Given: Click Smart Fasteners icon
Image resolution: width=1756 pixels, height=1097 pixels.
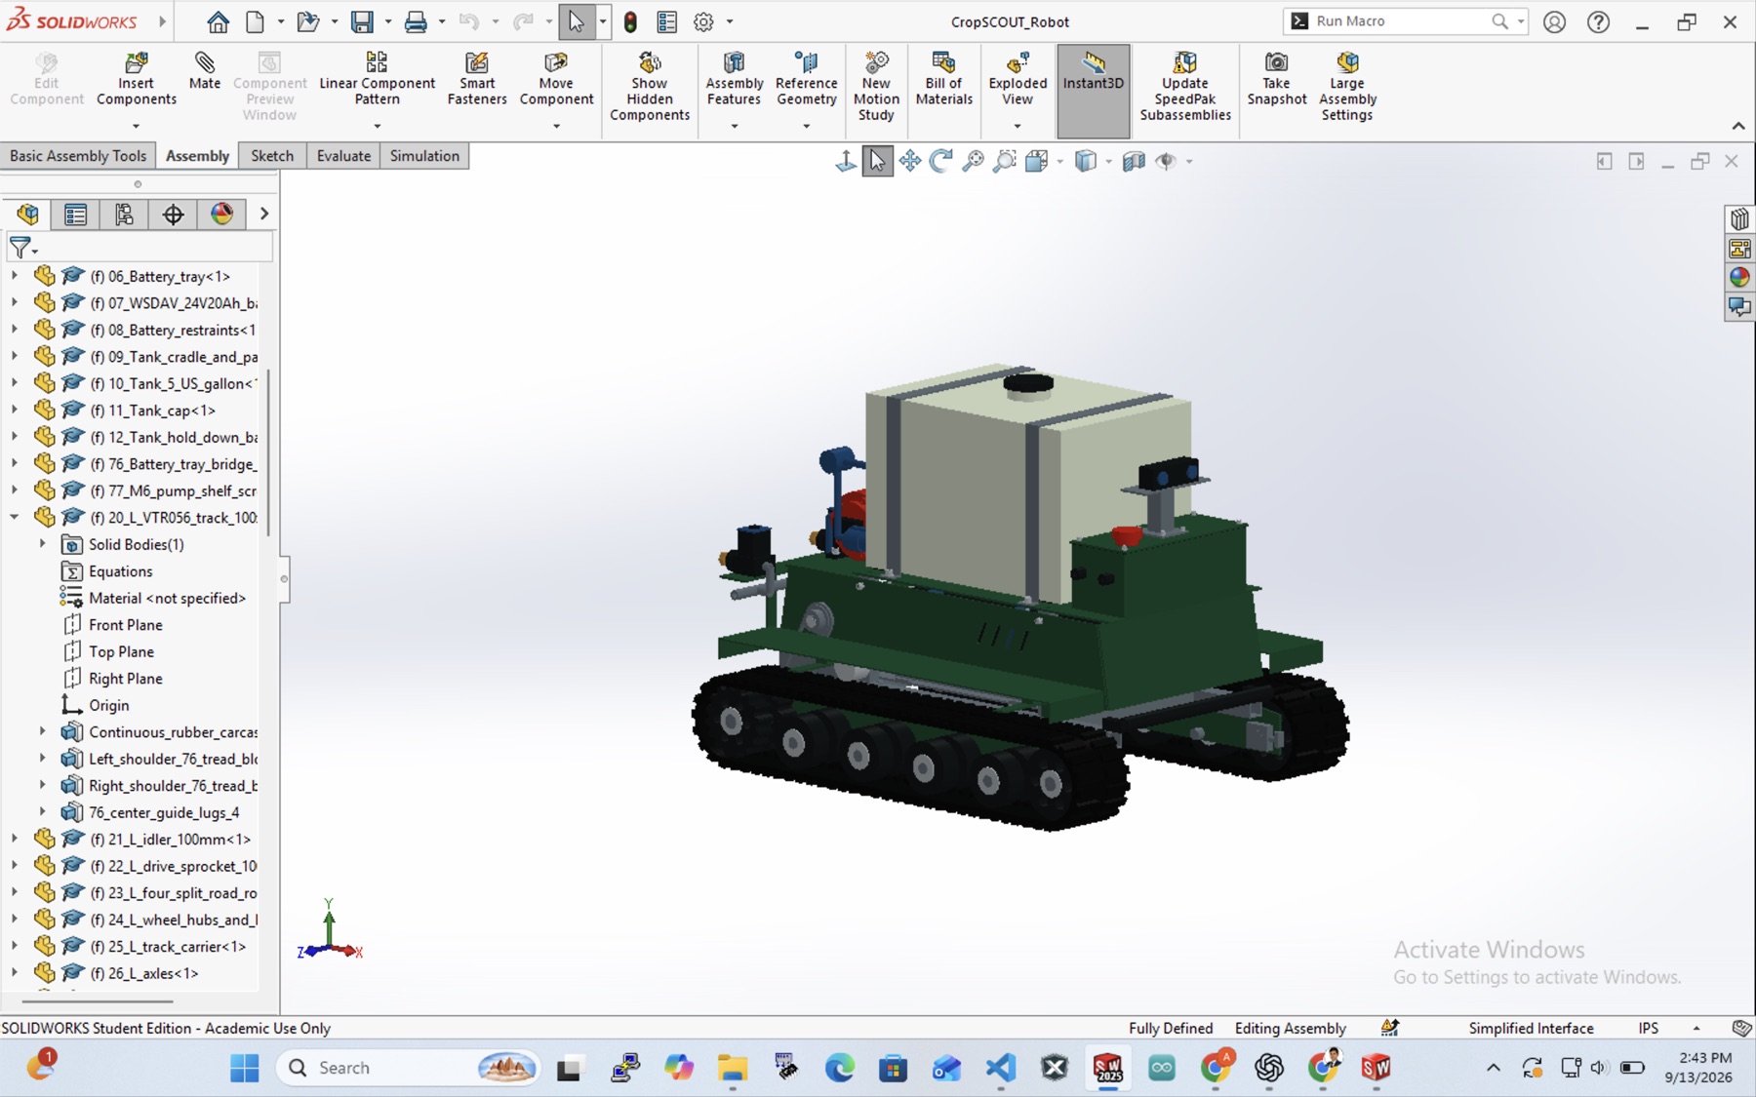Looking at the screenshot, I should (477, 78).
